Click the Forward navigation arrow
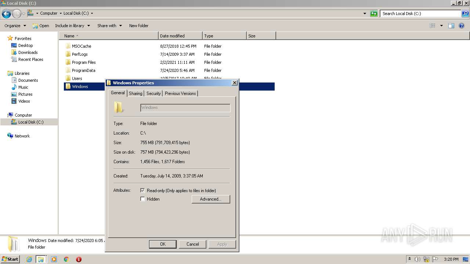470x264 pixels. point(17,14)
